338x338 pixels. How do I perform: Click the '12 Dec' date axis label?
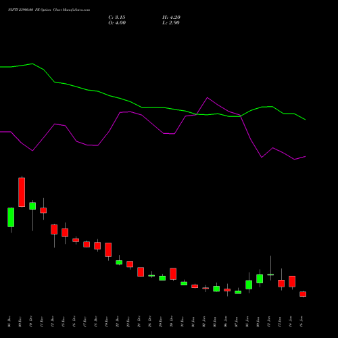coord(53,322)
